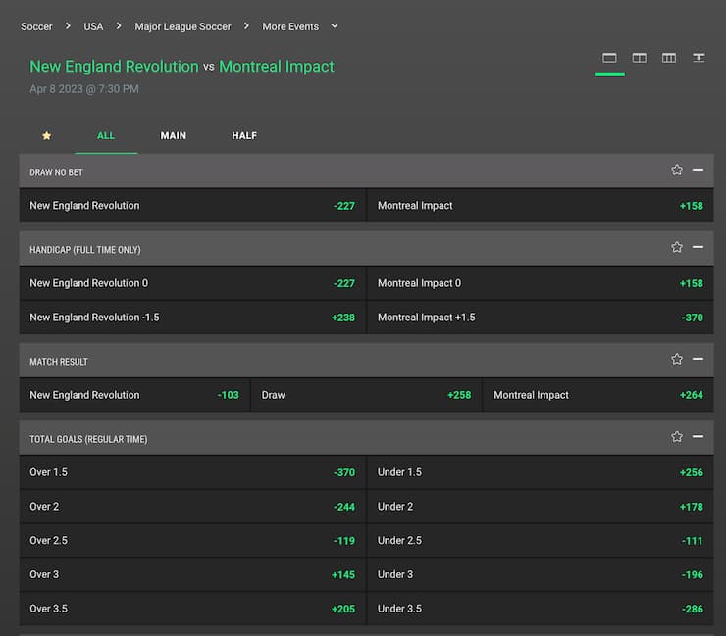The width and height of the screenshot is (726, 636).
Task: Select New England Revolution 0 handicap
Action: tap(192, 283)
